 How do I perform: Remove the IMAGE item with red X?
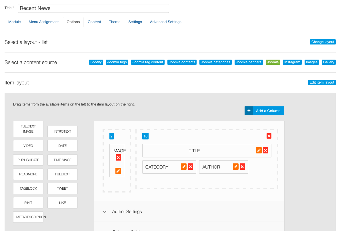[x=118, y=158]
